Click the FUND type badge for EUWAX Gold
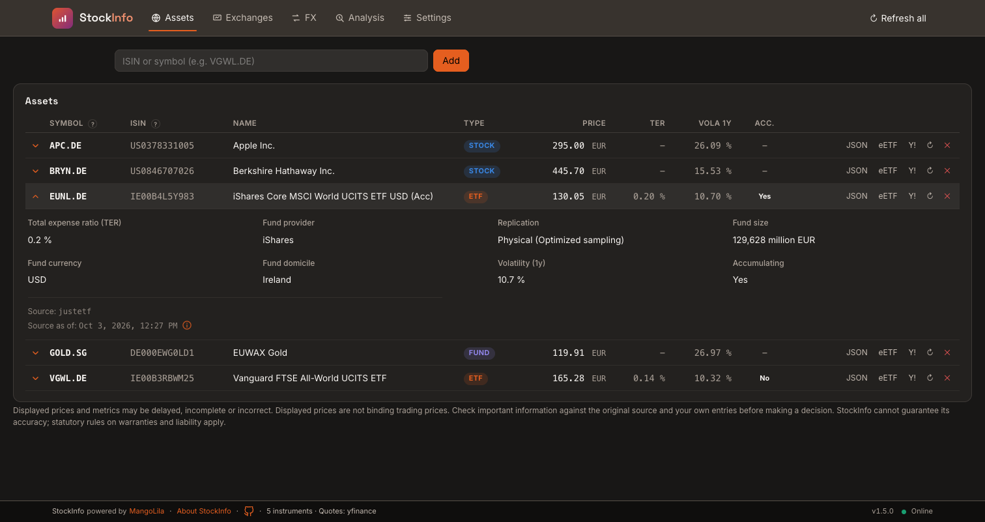The width and height of the screenshot is (985, 522). coord(479,353)
